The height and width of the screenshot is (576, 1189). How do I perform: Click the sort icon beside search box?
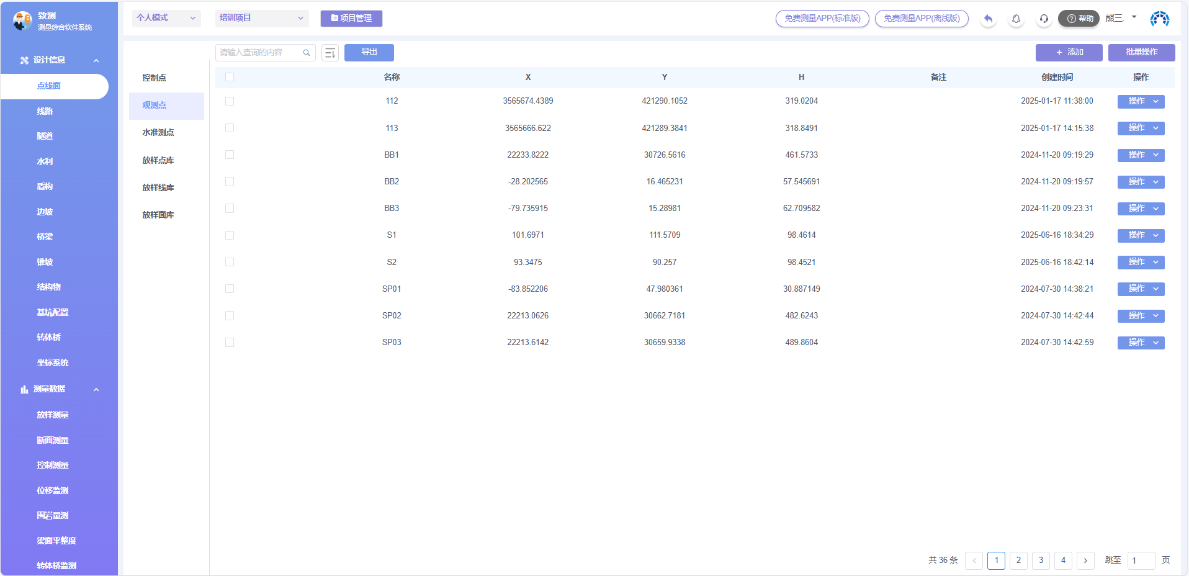(330, 53)
